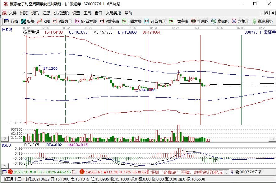
Task: Click the 日K线 period label
Action: (7, 30)
